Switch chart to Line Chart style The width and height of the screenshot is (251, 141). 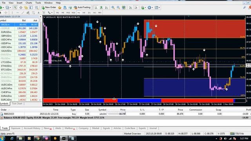[x=106, y=7]
